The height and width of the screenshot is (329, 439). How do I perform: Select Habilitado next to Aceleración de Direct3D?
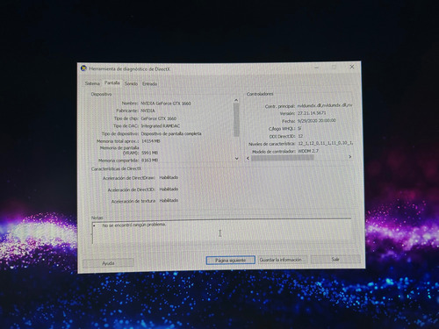tap(169, 190)
